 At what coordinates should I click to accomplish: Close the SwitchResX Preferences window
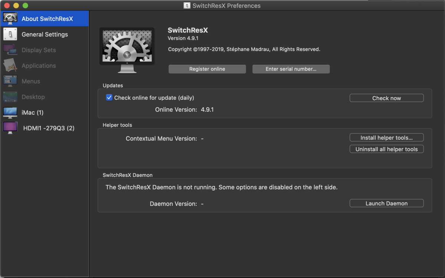tap(6, 6)
